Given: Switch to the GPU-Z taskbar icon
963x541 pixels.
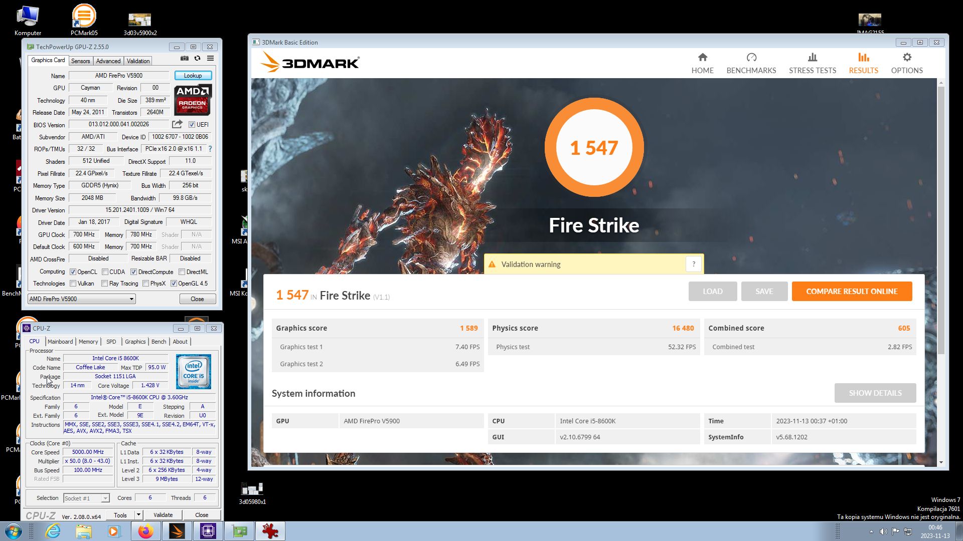Looking at the screenshot, I should tap(239, 531).
